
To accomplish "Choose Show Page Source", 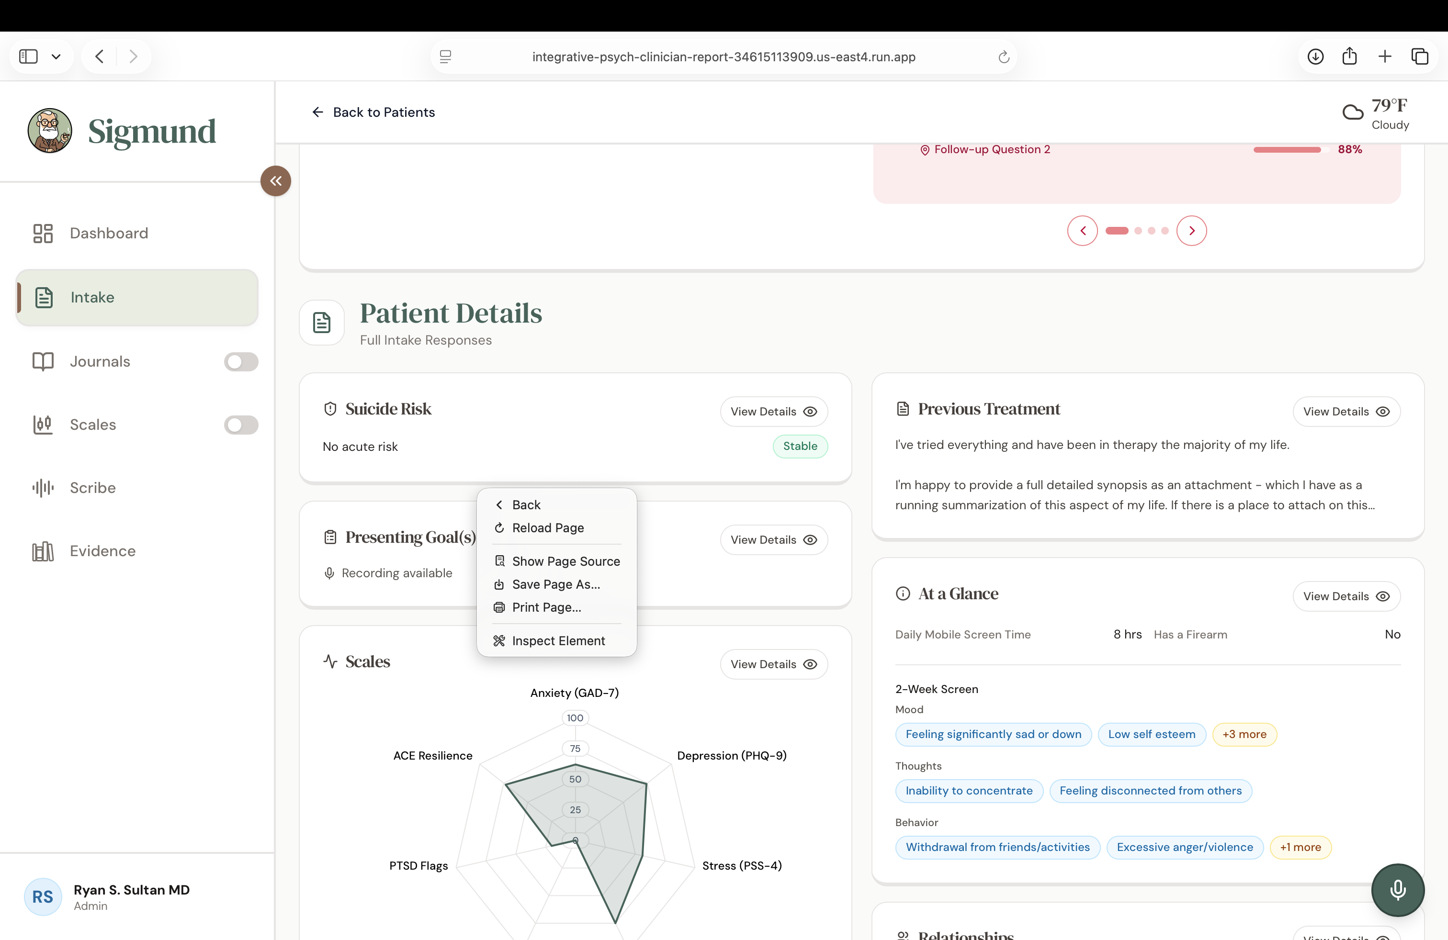I will point(557,561).
